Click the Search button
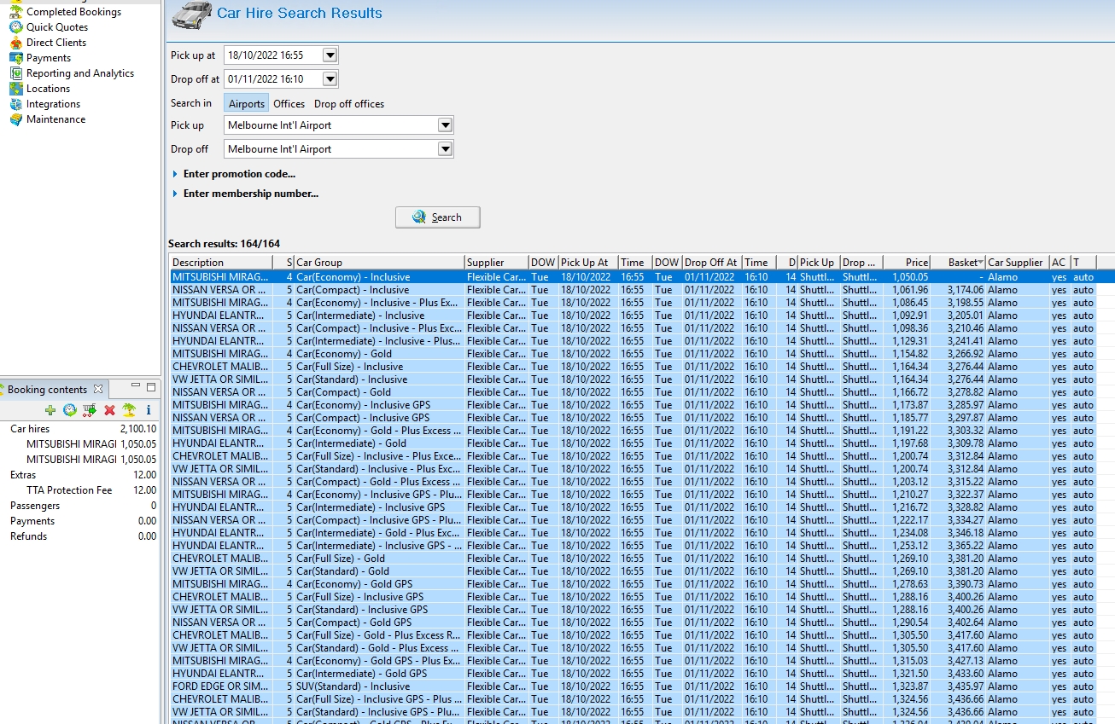Viewport: 1115px width, 724px height. coord(437,217)
